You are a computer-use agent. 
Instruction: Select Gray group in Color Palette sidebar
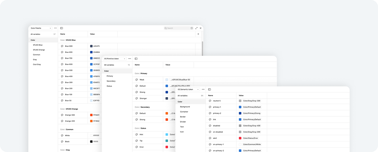pos(35,60)
